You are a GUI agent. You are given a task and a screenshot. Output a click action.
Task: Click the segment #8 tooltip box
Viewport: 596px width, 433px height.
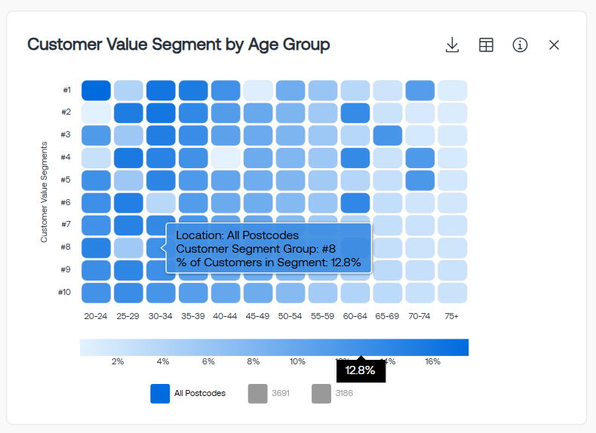click(269, 248)
